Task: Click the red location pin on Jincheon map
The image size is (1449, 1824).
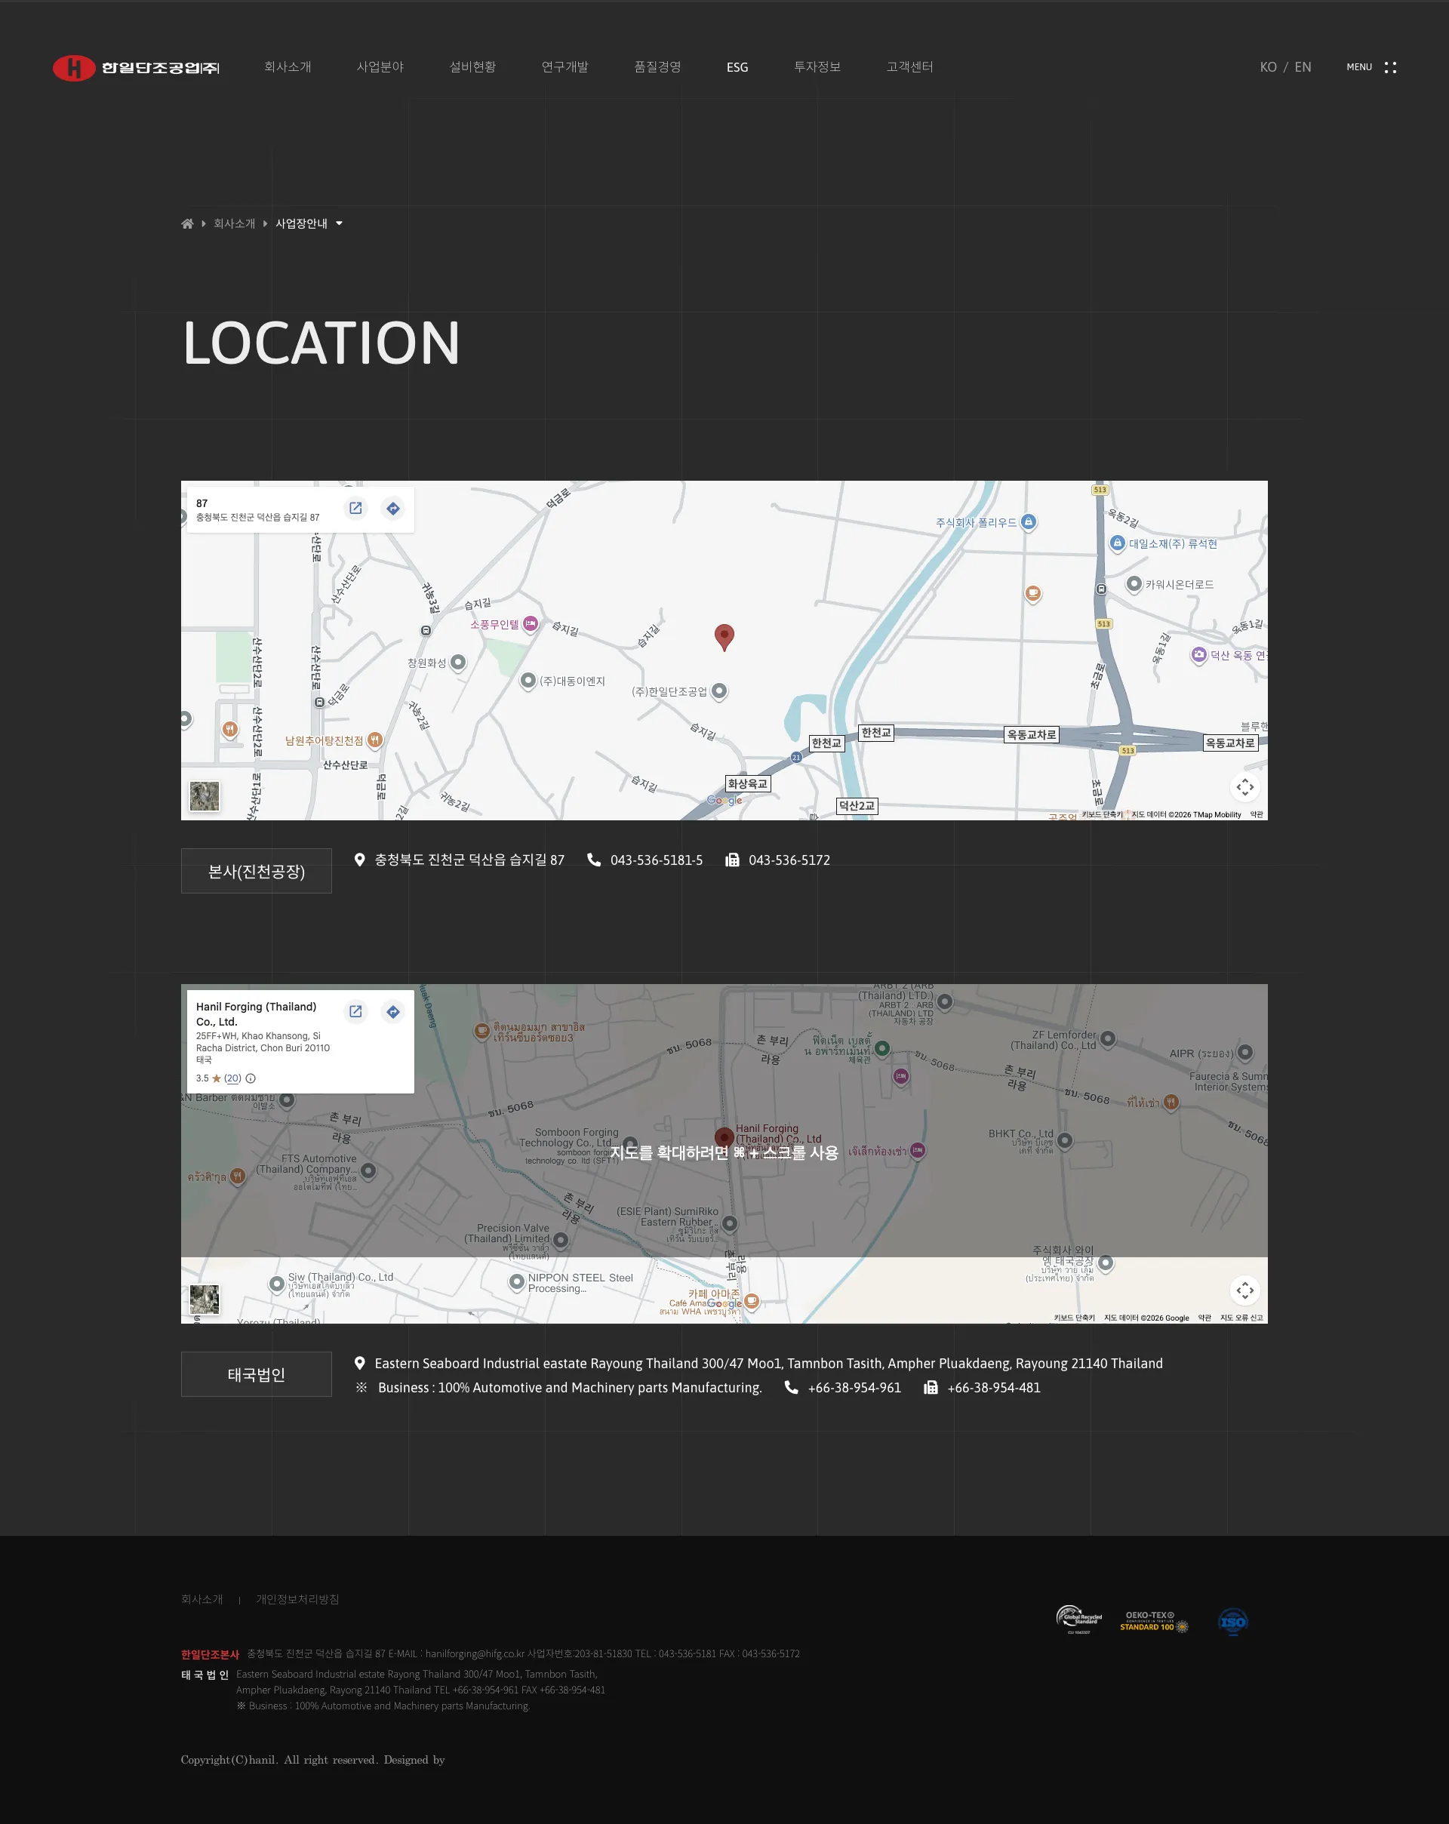Action: pos(724,637)
